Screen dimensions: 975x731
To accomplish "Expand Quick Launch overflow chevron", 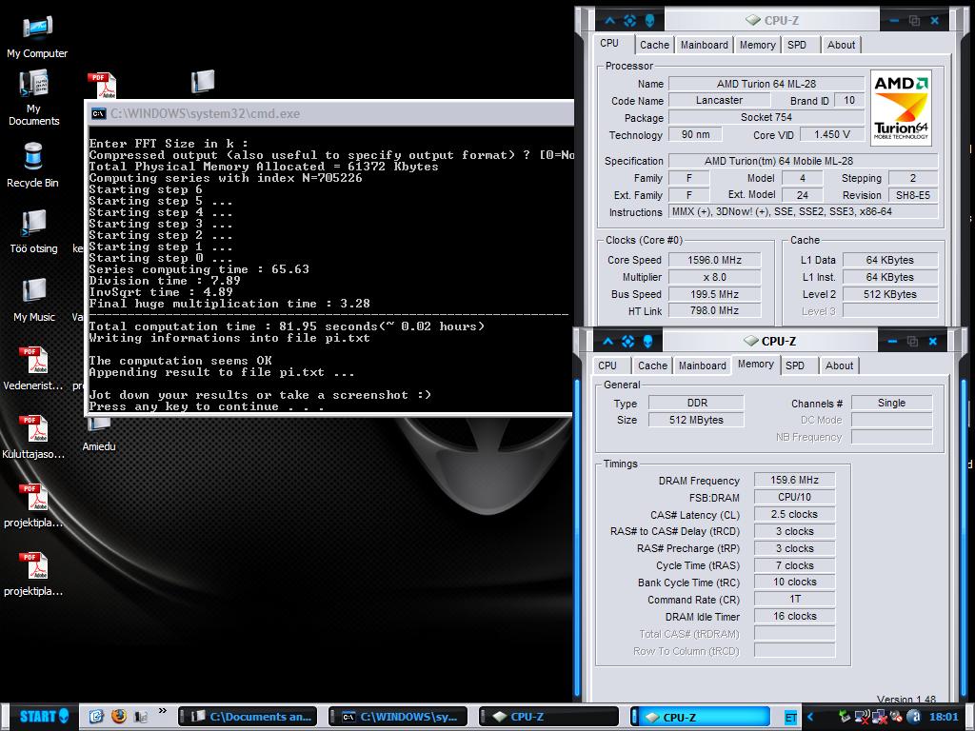I will (x=162, y=711).
